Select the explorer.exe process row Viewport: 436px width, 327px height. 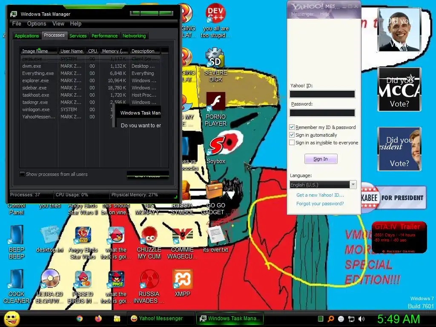(x=90, y=80)
